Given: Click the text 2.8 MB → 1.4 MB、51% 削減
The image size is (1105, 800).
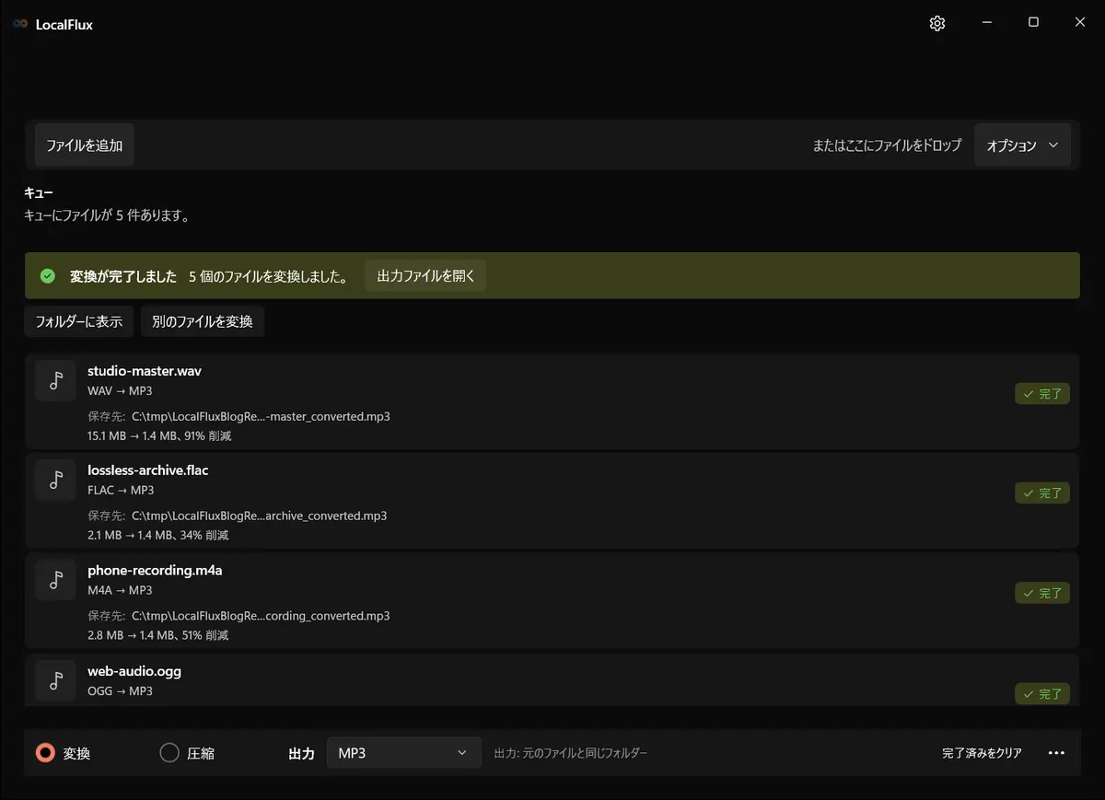Looking at the screenshot, I should pos(158,635).
